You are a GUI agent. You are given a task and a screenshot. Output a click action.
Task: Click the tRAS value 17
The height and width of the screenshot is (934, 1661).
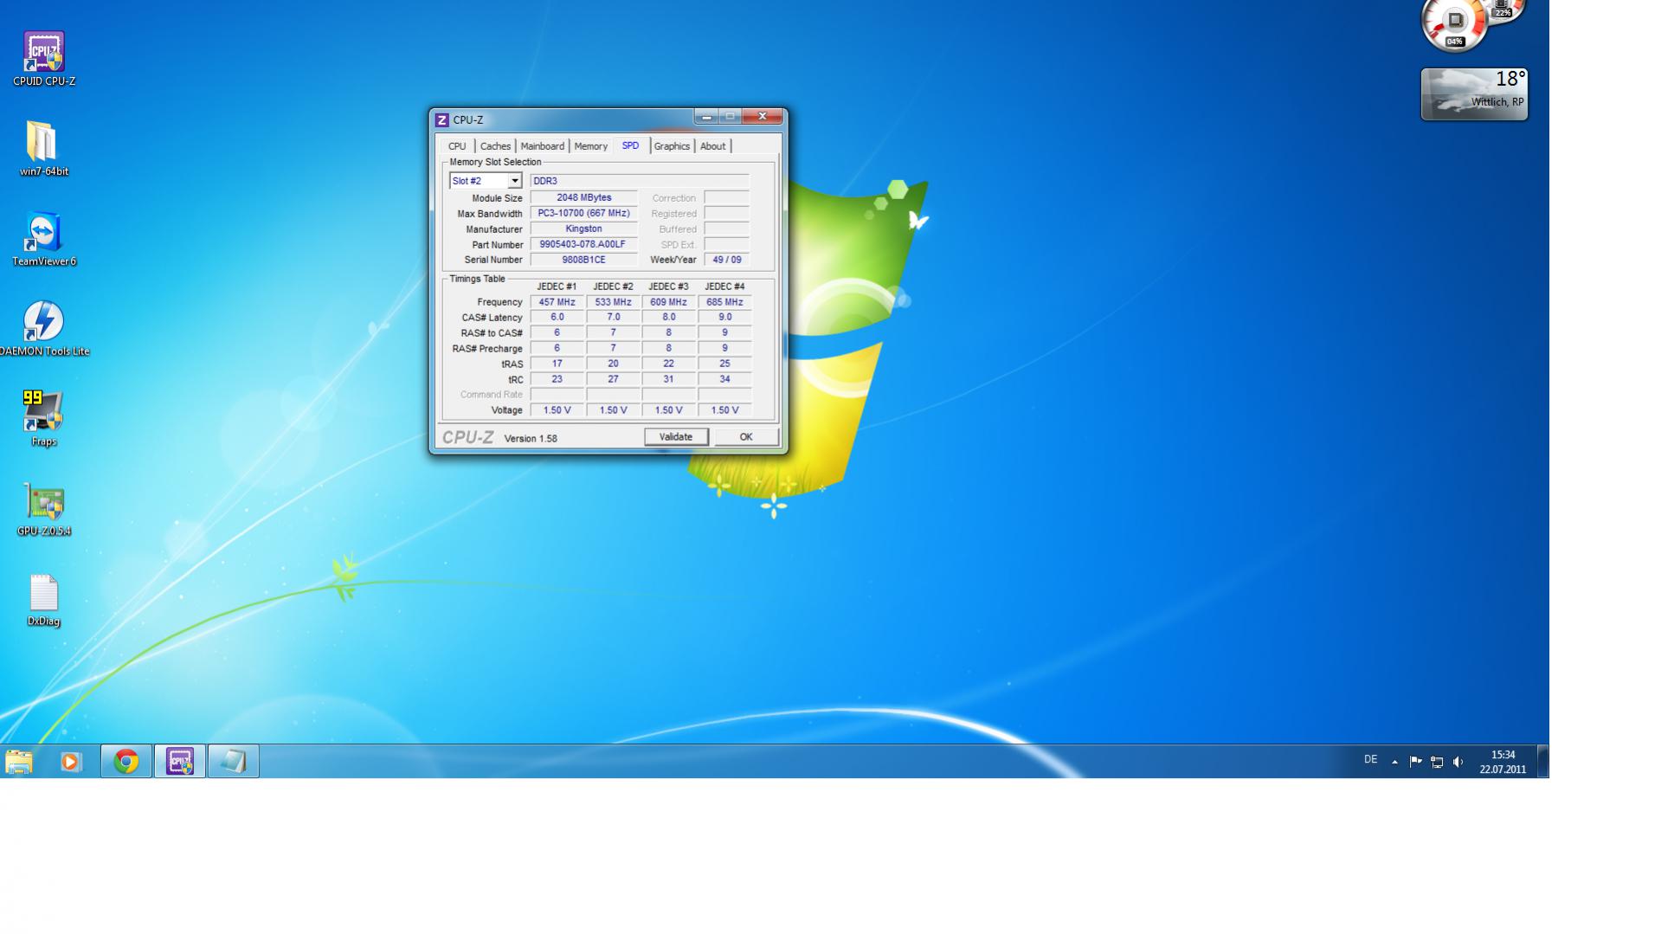pyautogui.click(x=557, y=364)
